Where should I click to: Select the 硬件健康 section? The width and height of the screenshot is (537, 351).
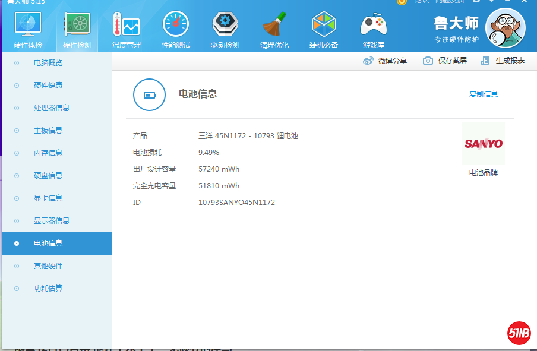(x=49, y=85)
